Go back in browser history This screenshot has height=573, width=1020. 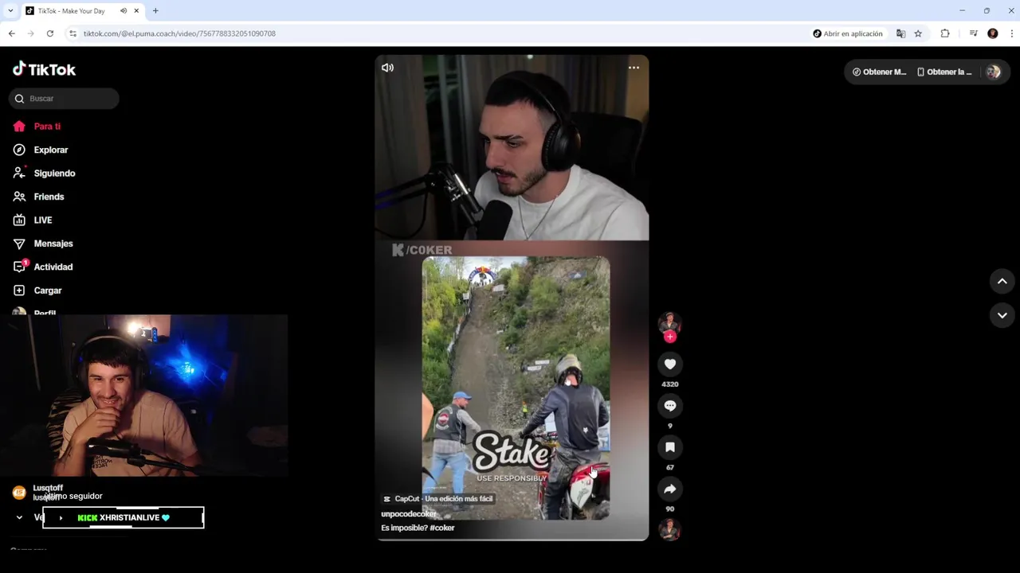pyautogui.click(x=12, y=33)
